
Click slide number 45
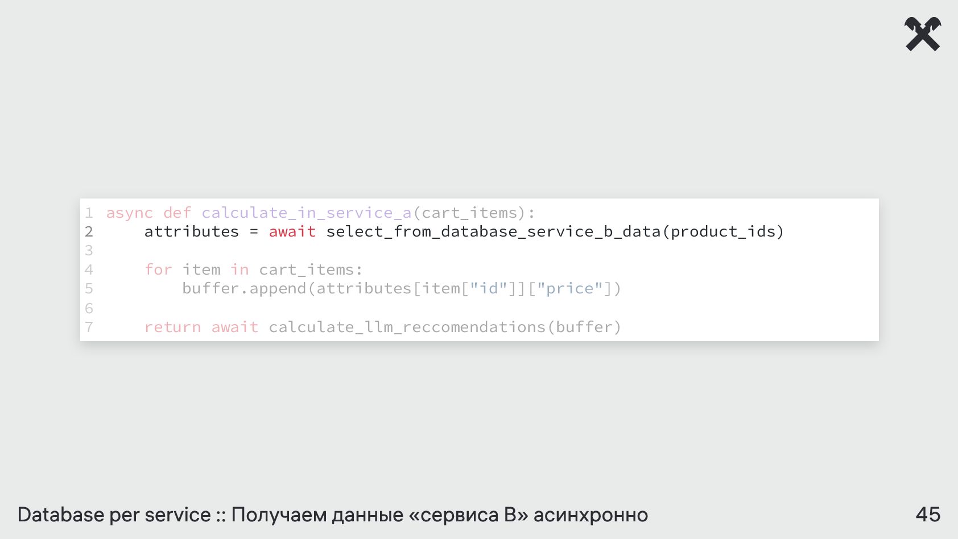928,515
